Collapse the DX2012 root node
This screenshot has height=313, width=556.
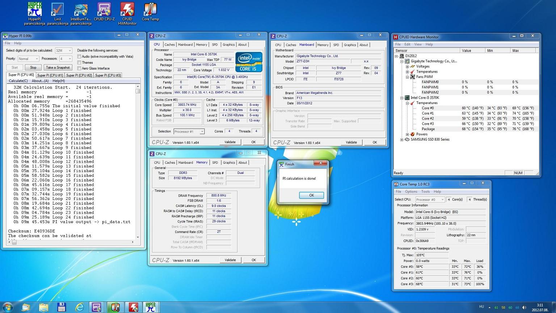tap(397, 56)
